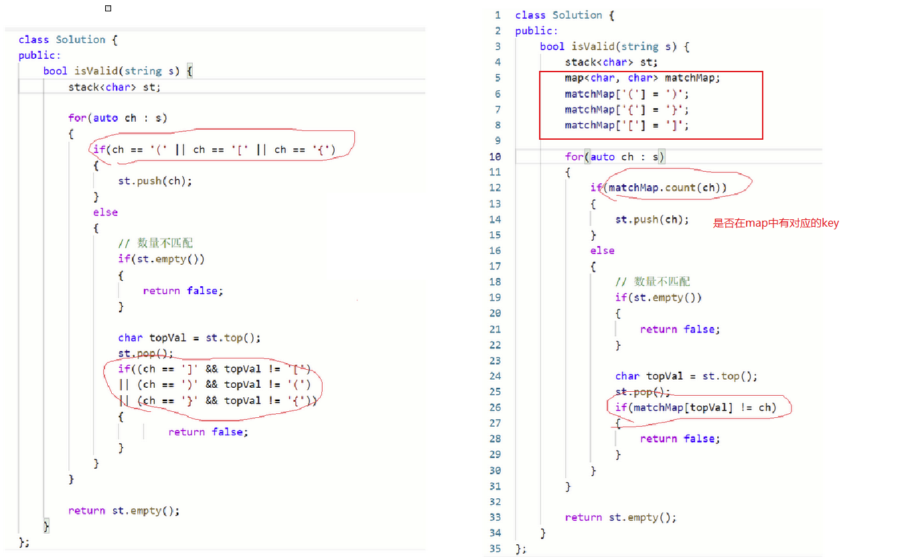Click line number 12 in numbered gutter
Image resolution: width=910 pixels, height=557 pixels.
click(x=496, y=188)
